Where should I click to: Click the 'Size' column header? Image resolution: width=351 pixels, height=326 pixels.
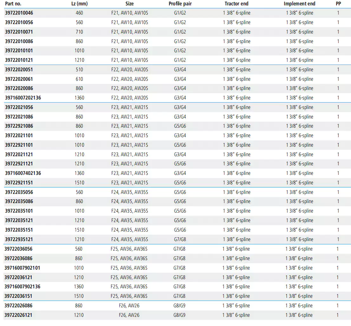pos(129,4)
